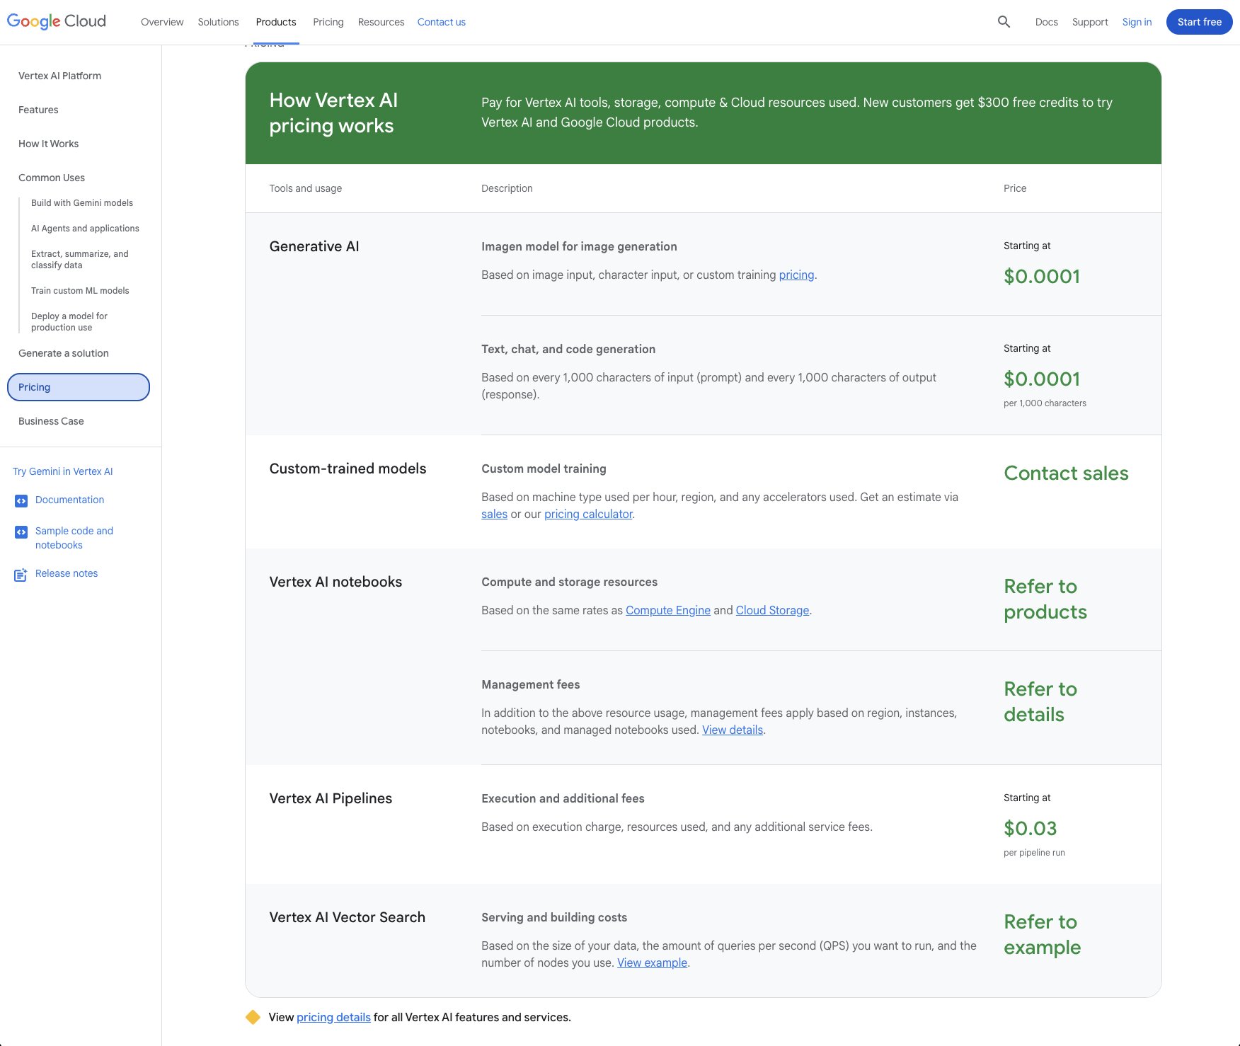Jump to How It Works section
Viewport: 1240px width, 1046px height.
click(49, 144)
